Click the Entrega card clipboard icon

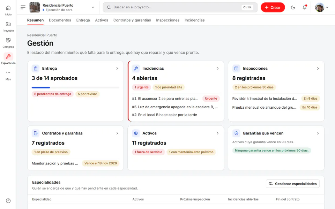(x=36, y=69)
